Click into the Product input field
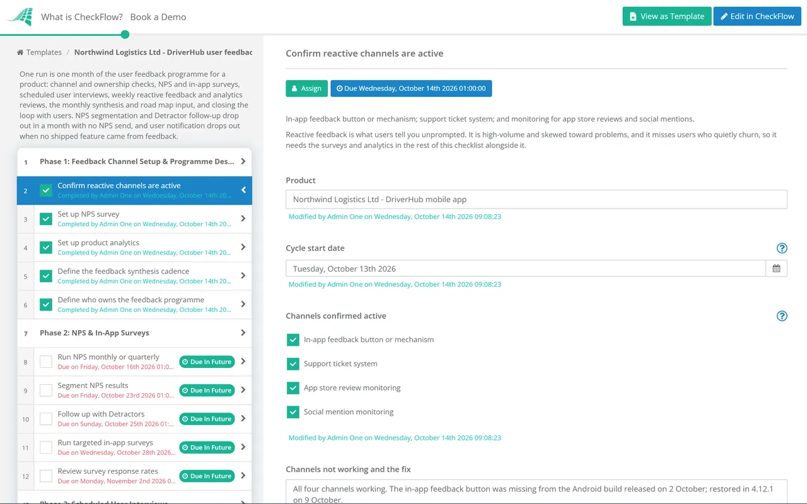This screenshot has height=504, width=807. click(537, 199)
